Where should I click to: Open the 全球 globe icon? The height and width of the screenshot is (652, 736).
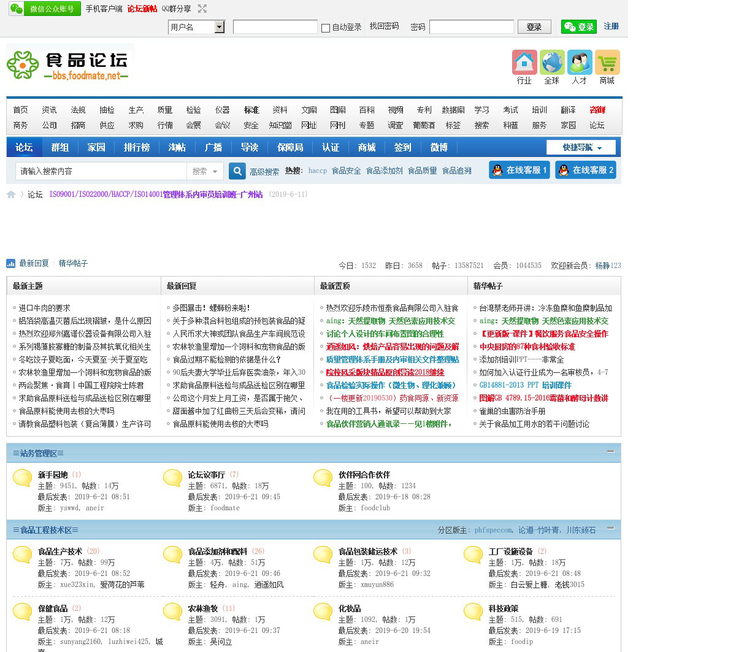(x=552, y=63)
